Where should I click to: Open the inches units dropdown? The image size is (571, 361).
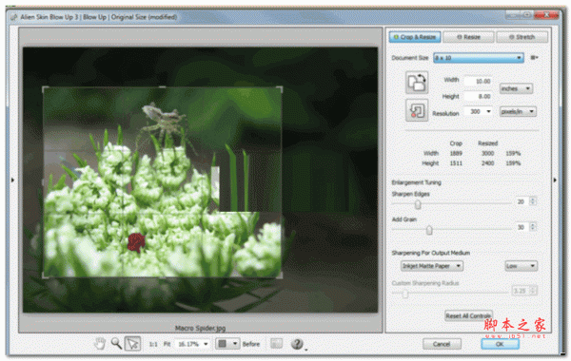tap(516, 88)
